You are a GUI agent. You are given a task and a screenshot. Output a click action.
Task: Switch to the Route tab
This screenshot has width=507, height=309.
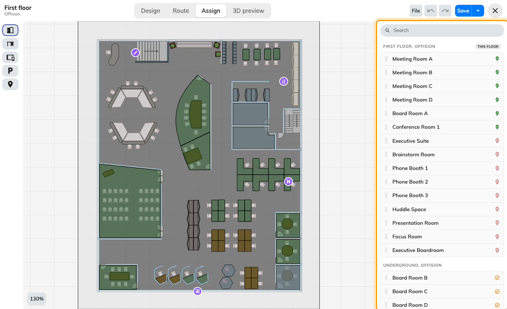pyautogui.click(x=181, y=11)
